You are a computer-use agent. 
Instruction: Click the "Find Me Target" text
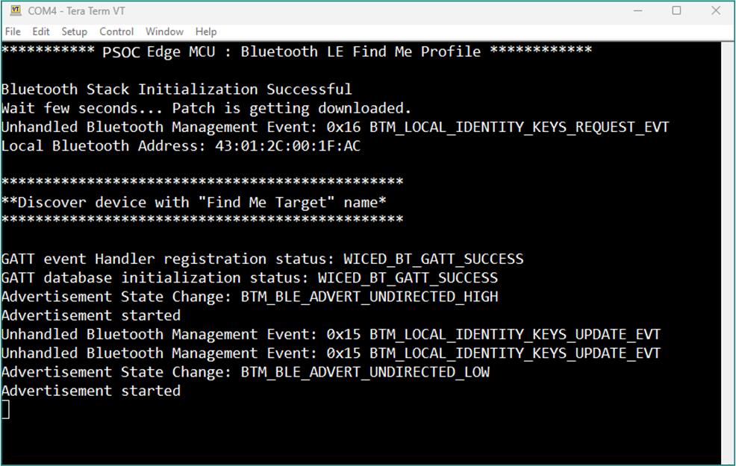pos(271,202)
